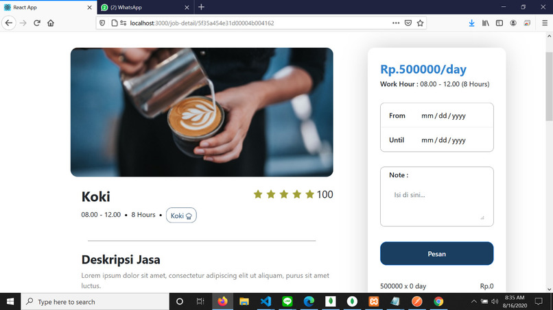Click the 'Rp.0' total value
Image resolution: width=553 pixels, height=310 pixels.
486,286
